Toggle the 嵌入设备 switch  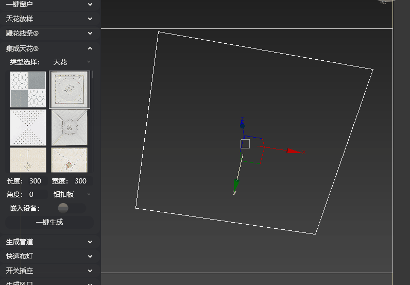click(x=72, y=208)
